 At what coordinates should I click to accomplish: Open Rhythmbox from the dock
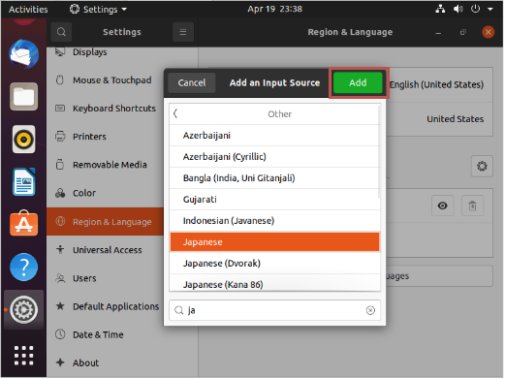click(24, 140)
